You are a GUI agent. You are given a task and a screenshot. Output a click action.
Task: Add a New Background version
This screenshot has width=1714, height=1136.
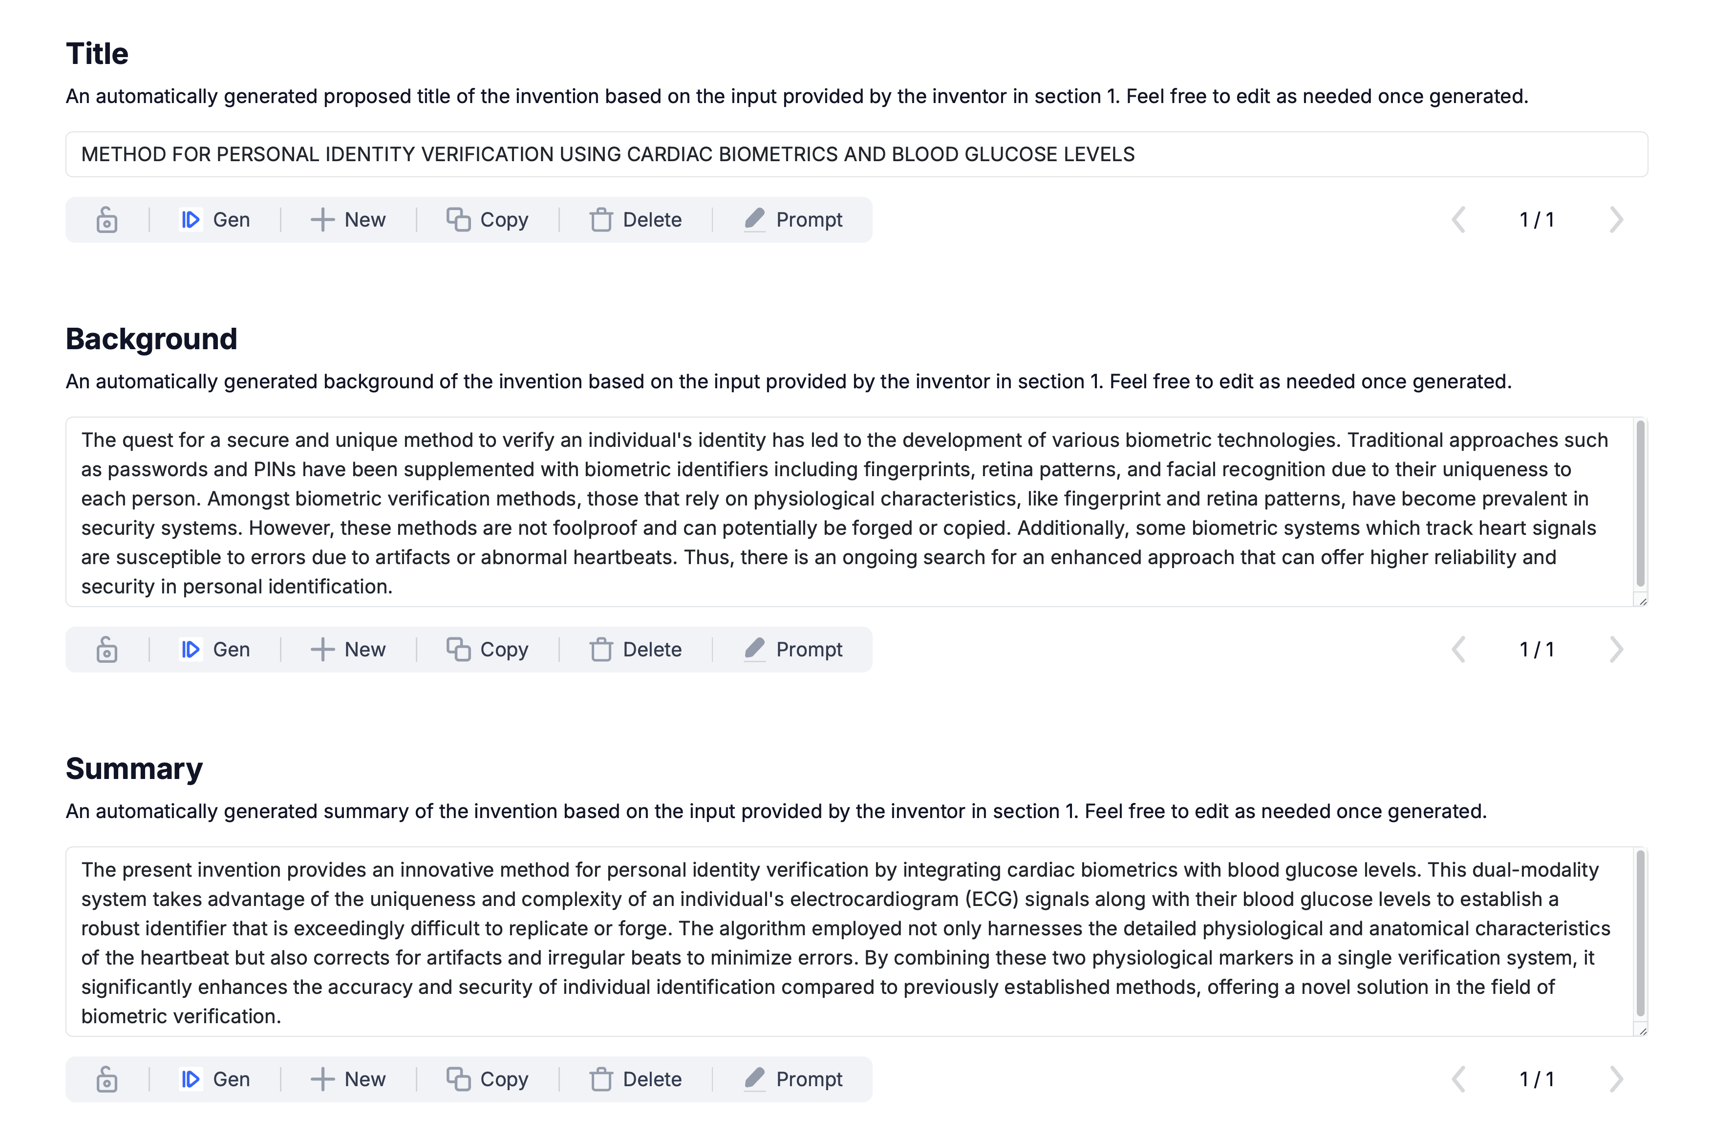coord(348,649)
